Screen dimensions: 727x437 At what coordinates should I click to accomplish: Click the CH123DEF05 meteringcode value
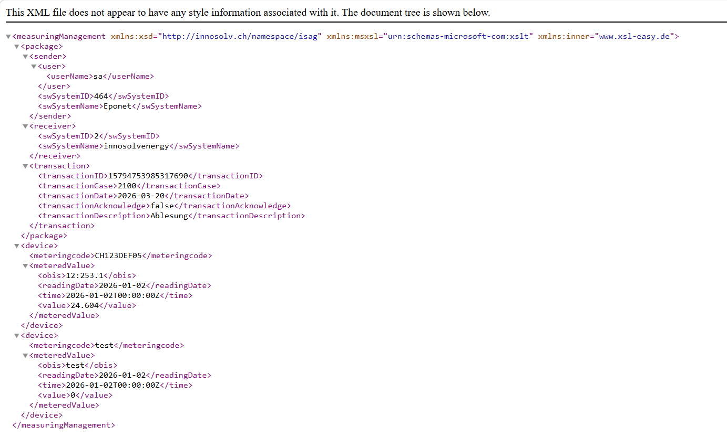118,255
